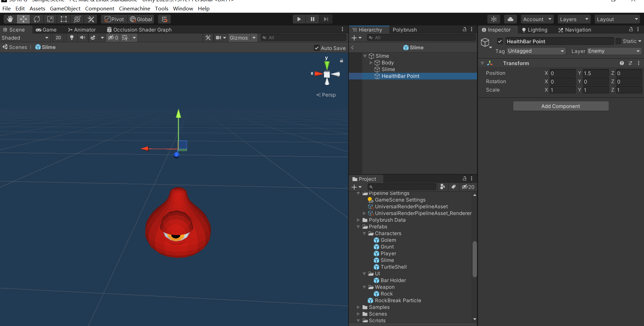Viewport: 644px width, 326px height.
Task: Switch Persp projection mode
Action: [x=326, y=95]
